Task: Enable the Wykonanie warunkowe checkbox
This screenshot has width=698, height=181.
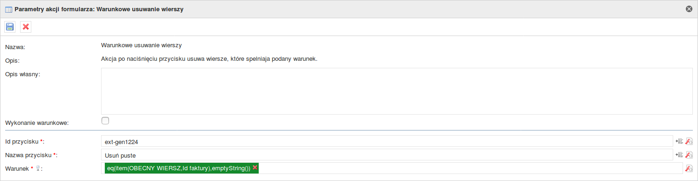Action: [x=105, y=121]
